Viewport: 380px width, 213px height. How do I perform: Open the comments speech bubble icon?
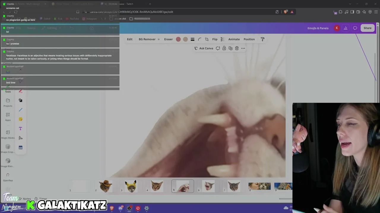point(355,28)
